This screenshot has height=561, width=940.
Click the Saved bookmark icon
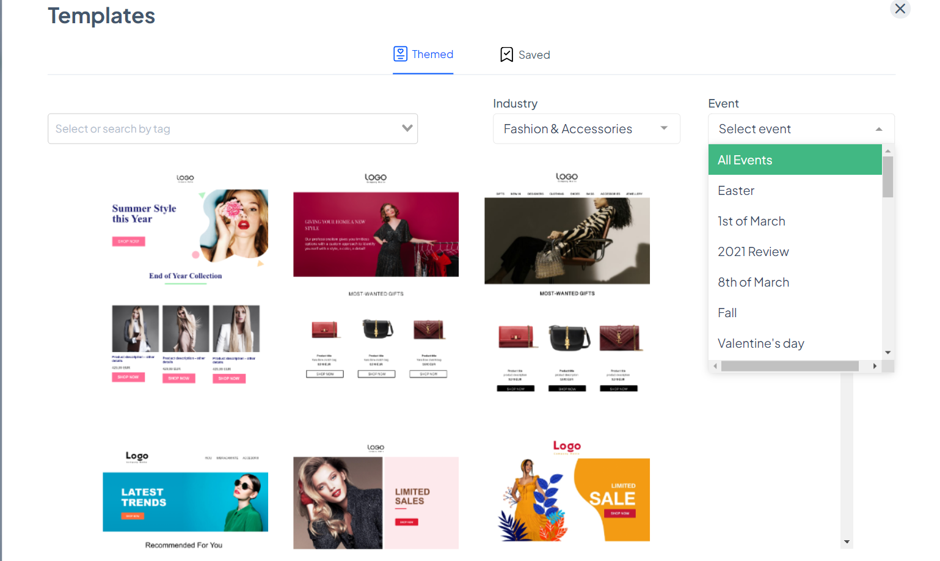tap(506, 55)
